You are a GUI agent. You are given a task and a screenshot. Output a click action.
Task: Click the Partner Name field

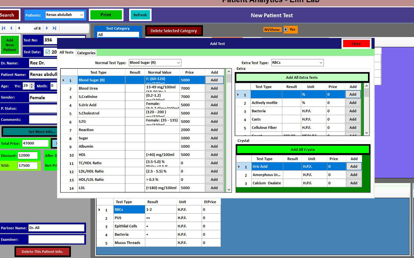click(x=56, y=228)
